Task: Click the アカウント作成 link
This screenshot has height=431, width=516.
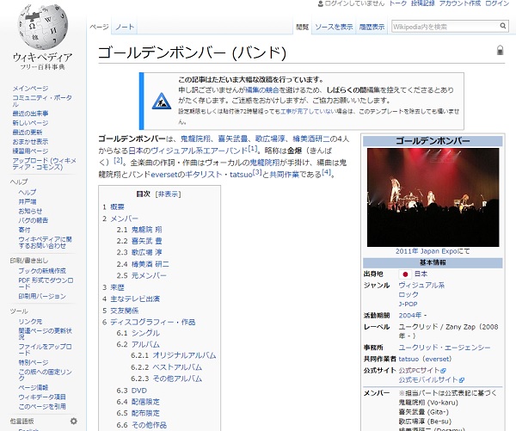Action: (x=460, y=3)
